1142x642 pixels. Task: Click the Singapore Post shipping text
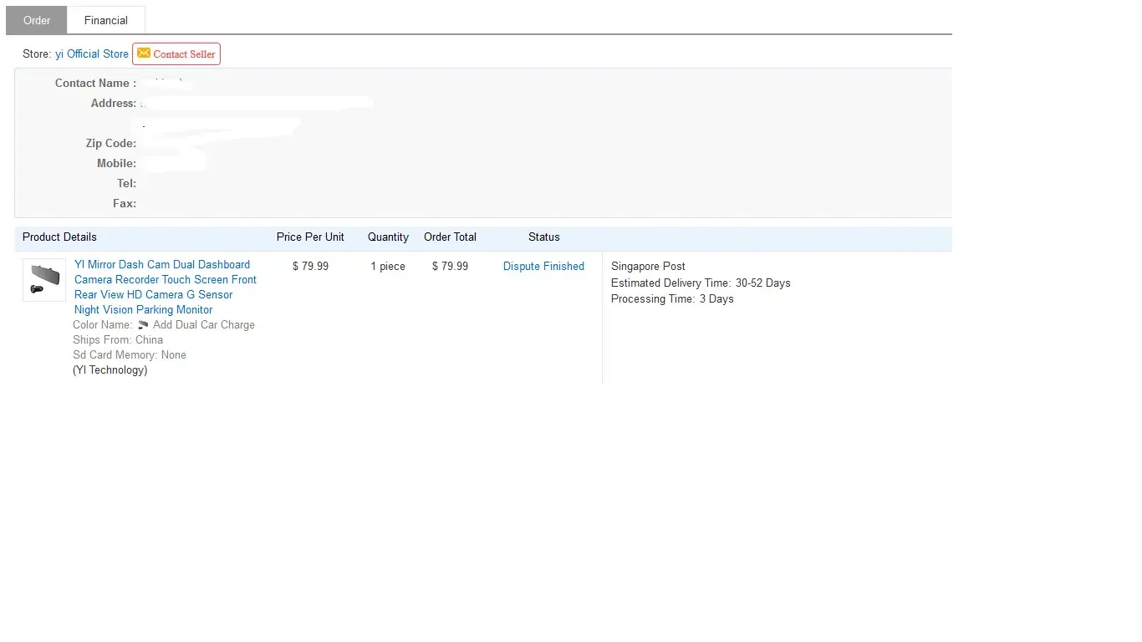pyautogui.click(x=648, y=266)
